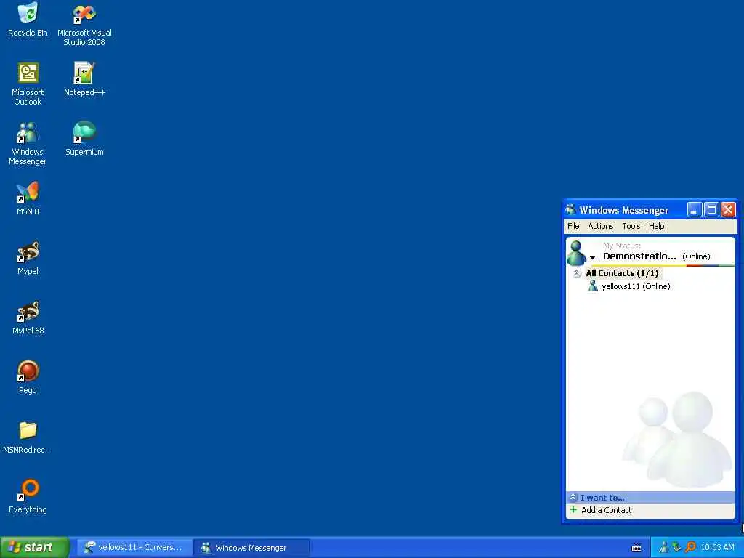Switch to yellows111 - Conversation taskbar button
The width and height of the screenshot is (744, 558).
pyautogui.click(x=134, y=548)
